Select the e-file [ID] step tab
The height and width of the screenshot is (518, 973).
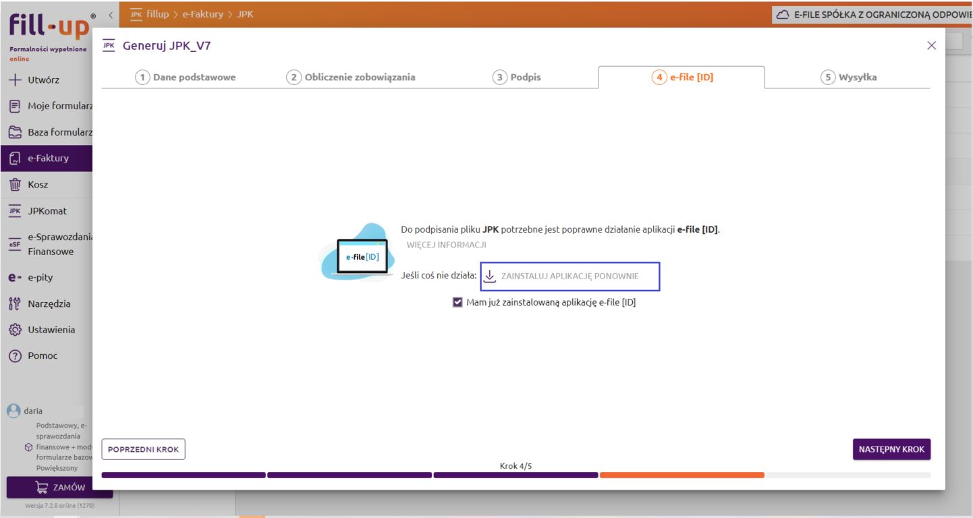click(x=682, y=77)
